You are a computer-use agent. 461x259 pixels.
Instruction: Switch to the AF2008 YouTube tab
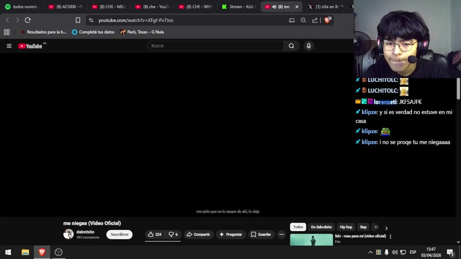65,6
